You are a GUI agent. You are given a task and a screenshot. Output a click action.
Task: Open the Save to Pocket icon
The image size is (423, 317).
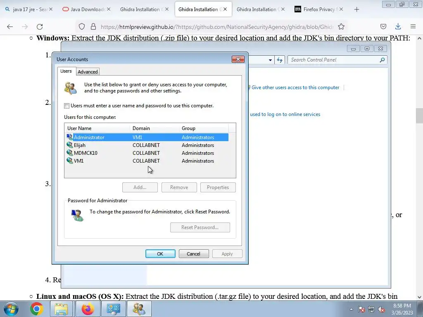383,26
